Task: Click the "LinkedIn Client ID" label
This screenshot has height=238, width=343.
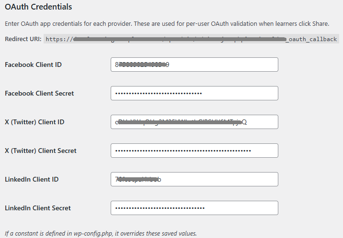Action: (32, 179)
